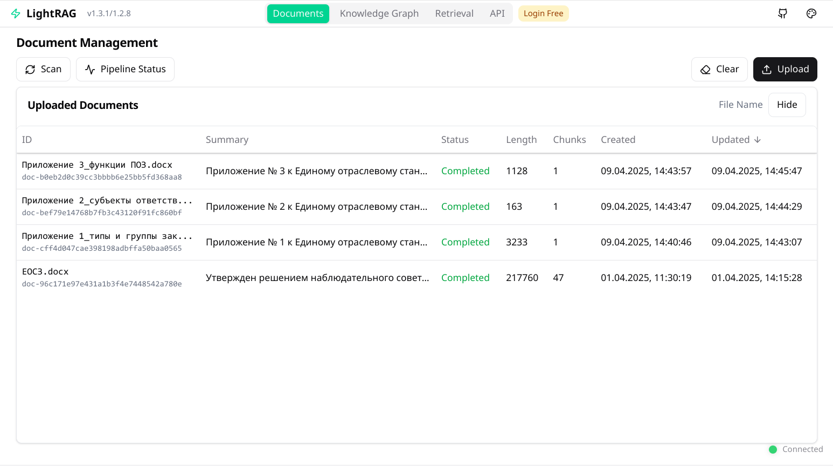The image size is (833, 466).
Task: Click the Scan refresh icon
Action: 30,70
